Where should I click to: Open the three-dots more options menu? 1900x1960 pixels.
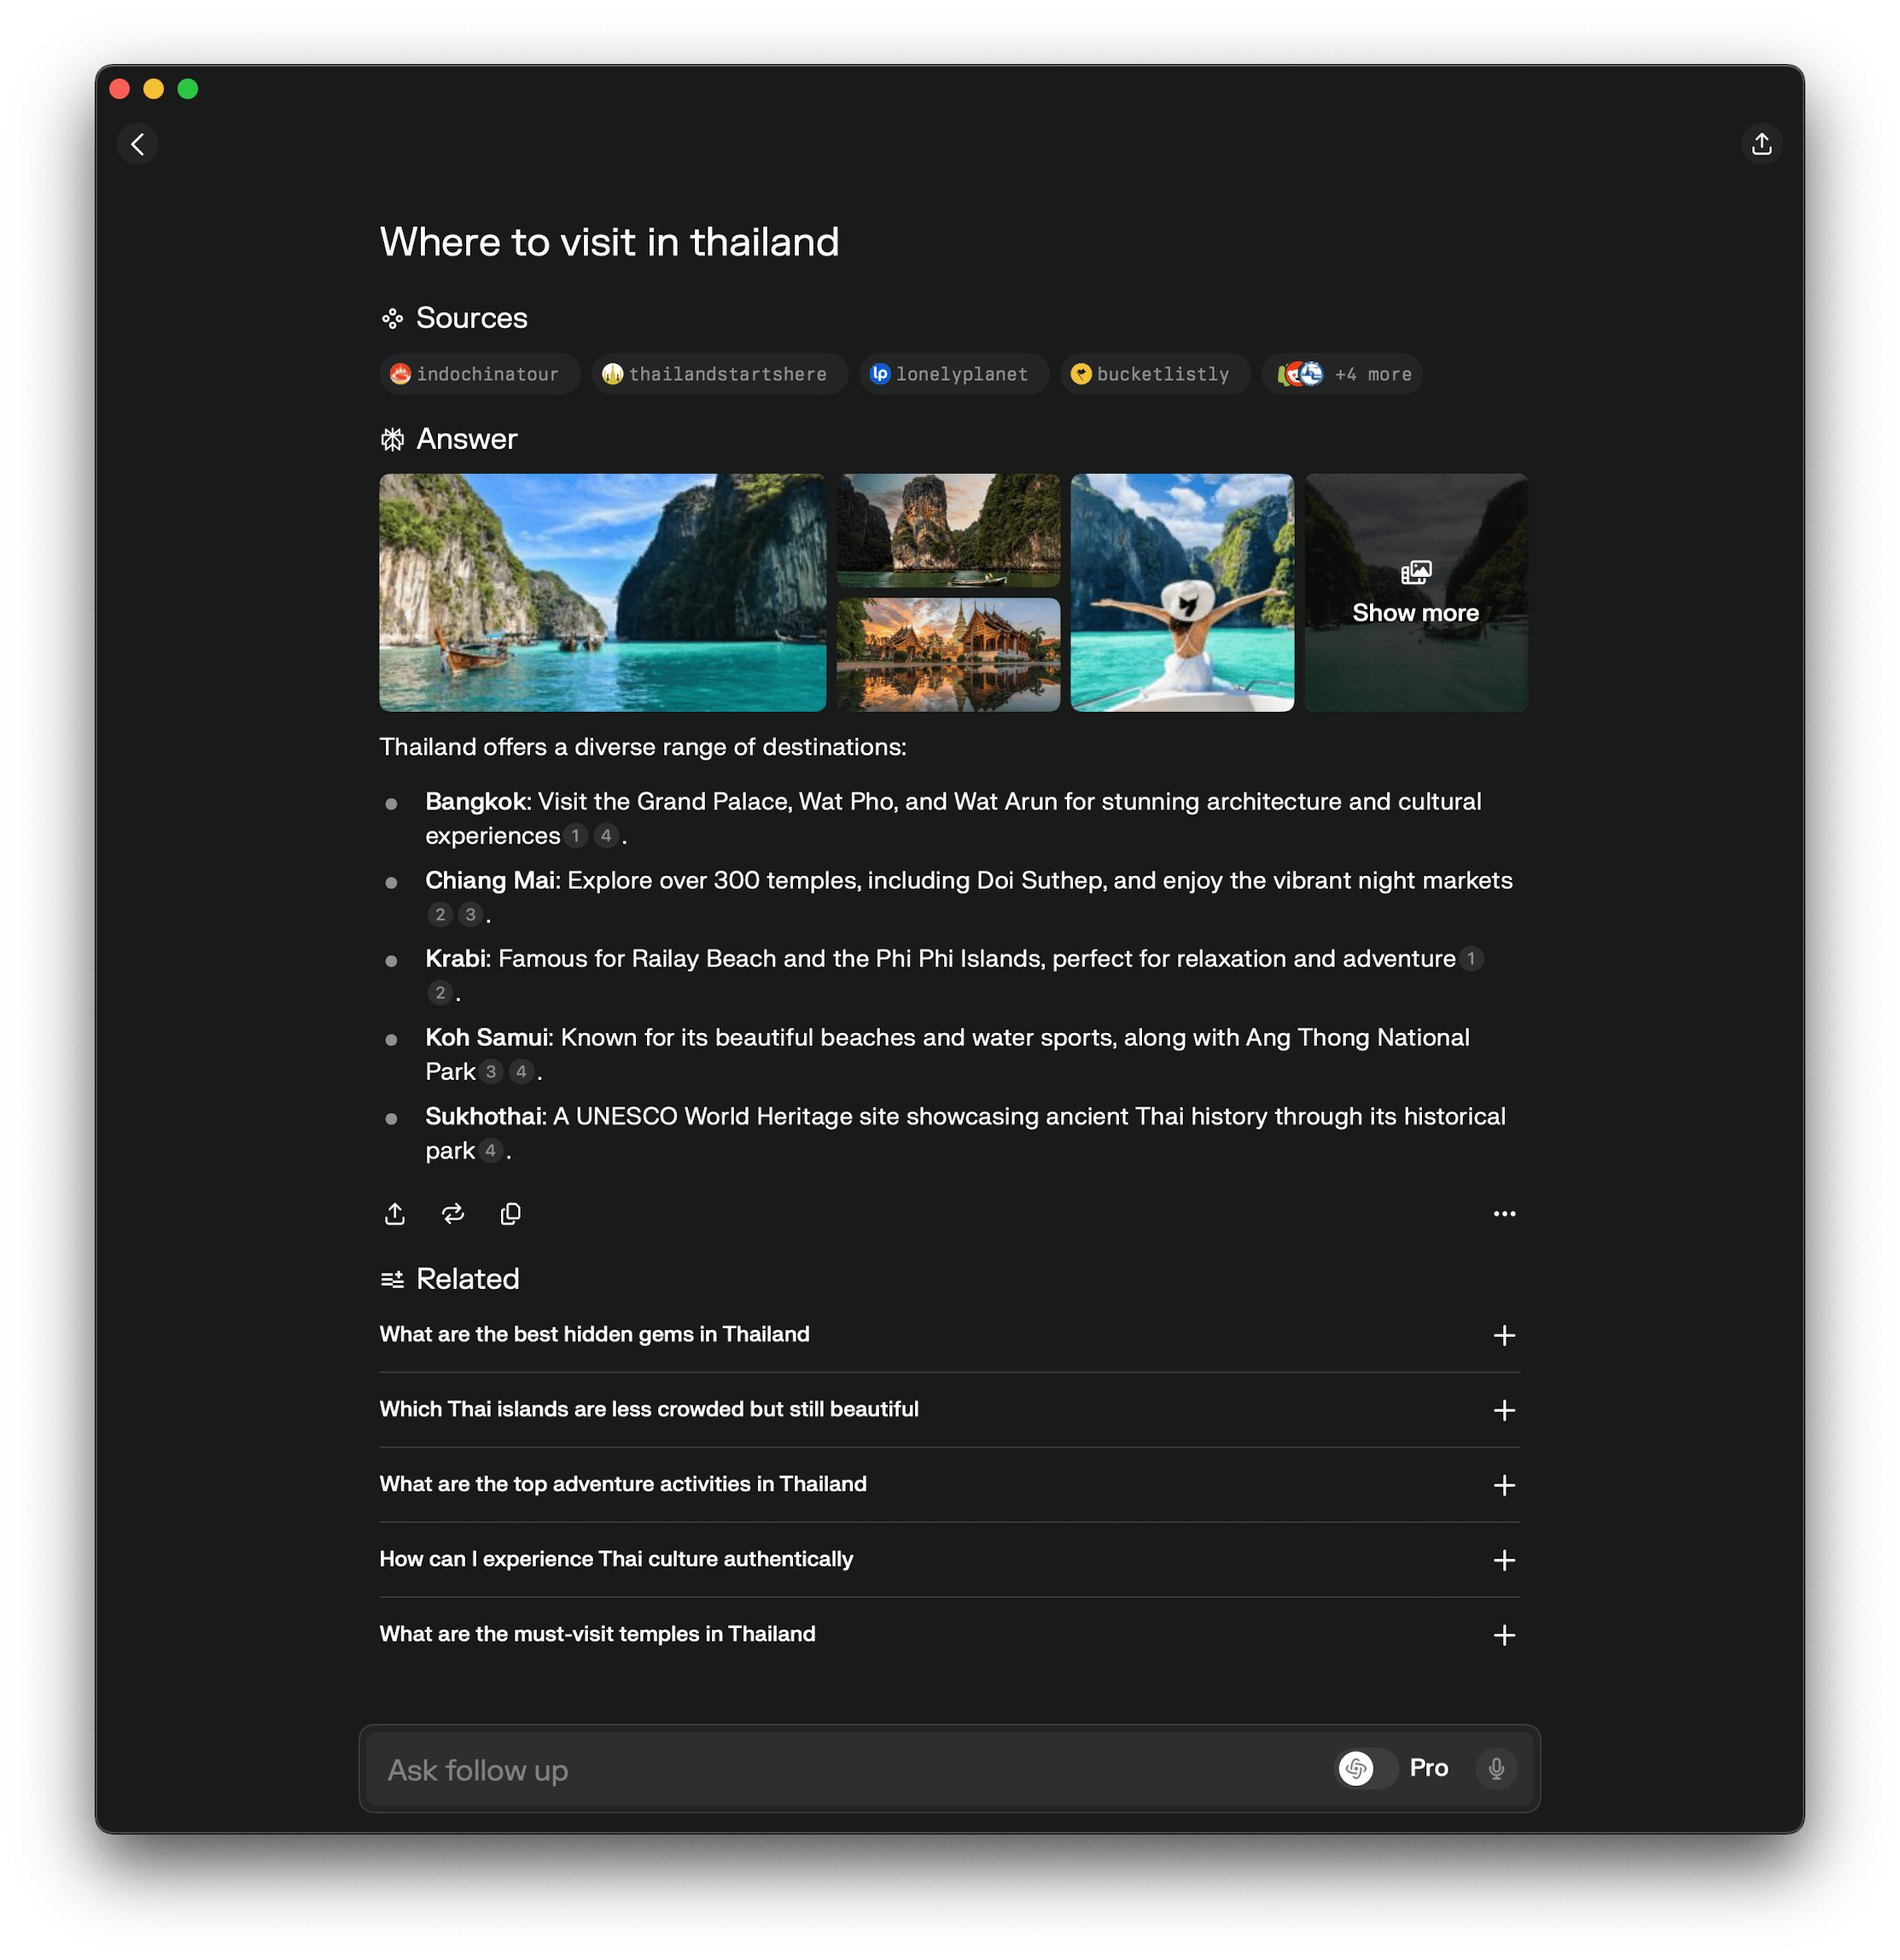(1504, 1214)
